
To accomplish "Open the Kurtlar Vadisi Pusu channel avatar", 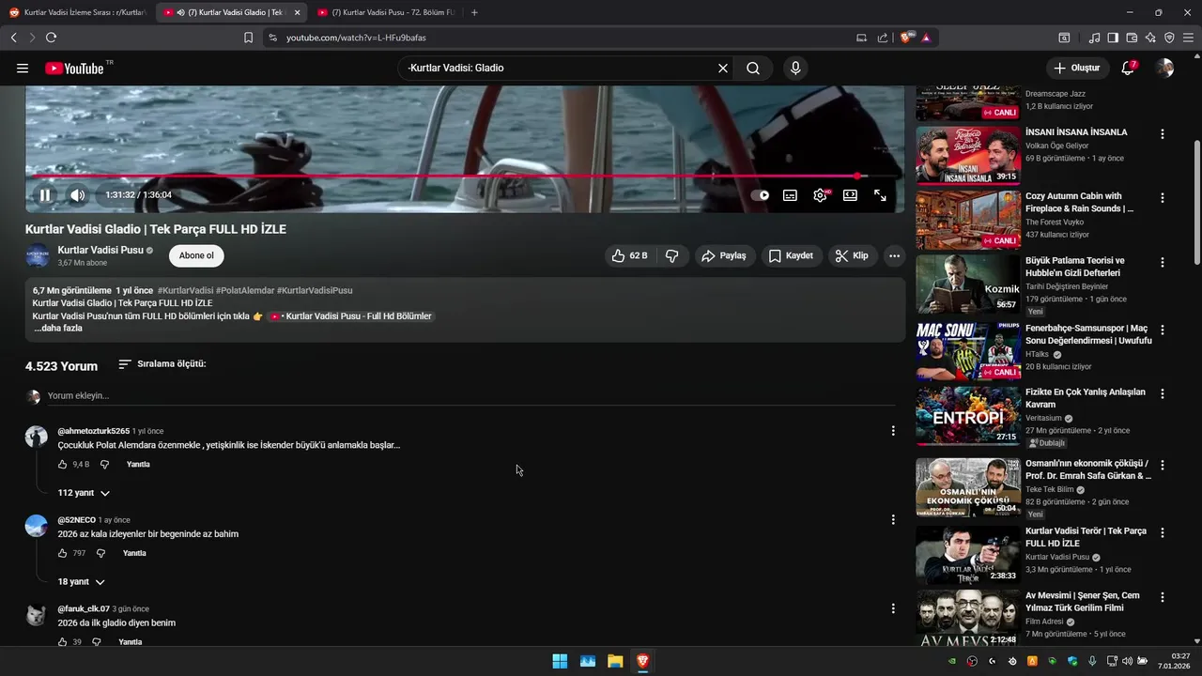I will click(38, 255).
